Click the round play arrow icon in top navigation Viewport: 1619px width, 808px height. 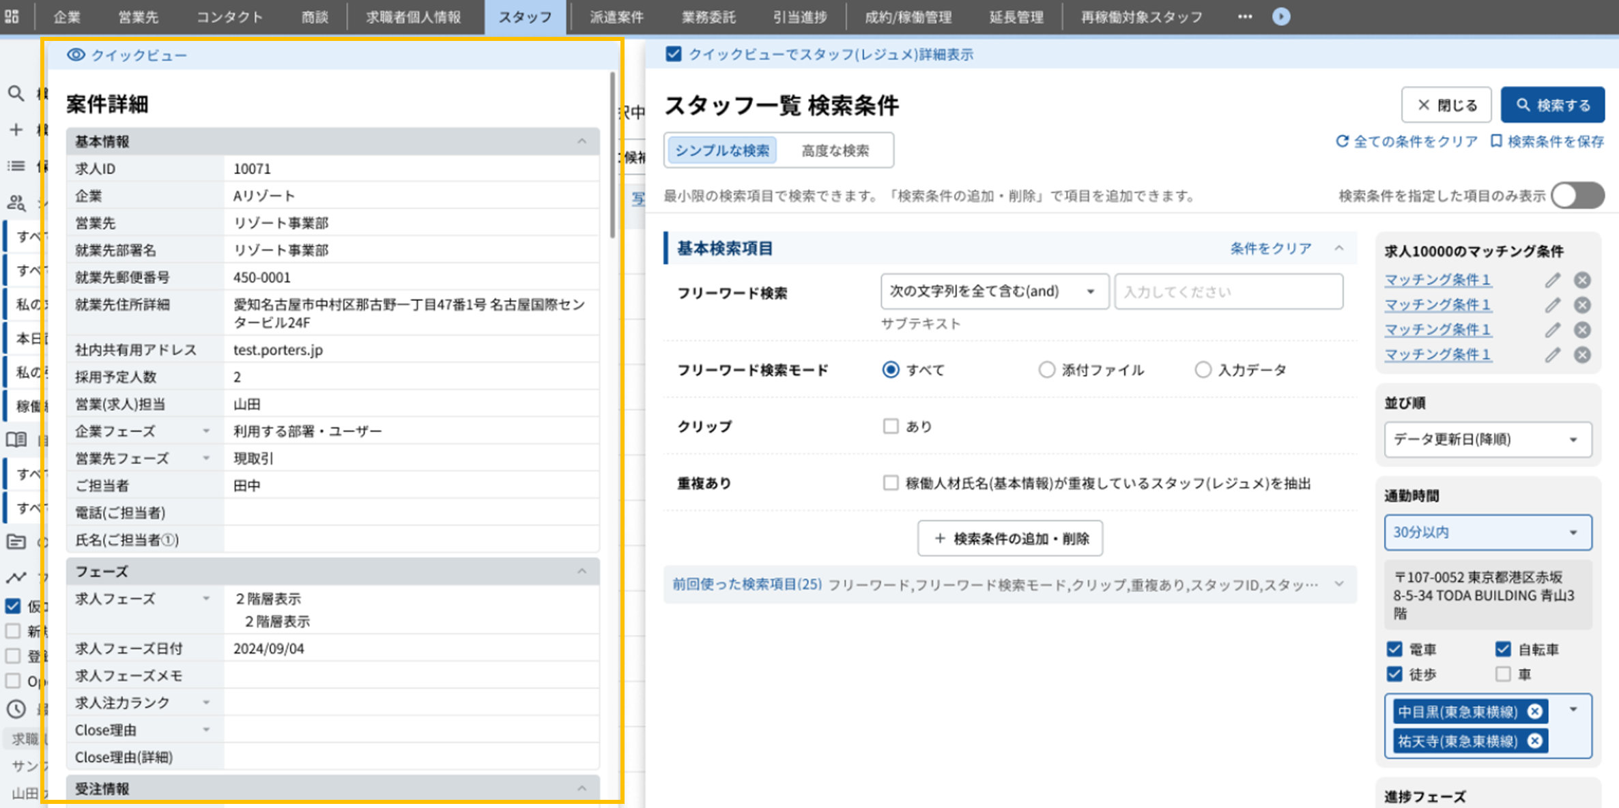pos(1281,16)
